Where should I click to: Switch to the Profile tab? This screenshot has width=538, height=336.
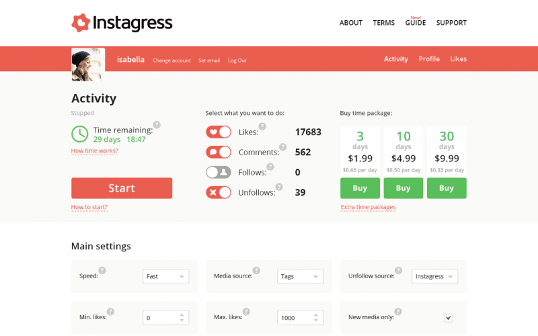429,59
